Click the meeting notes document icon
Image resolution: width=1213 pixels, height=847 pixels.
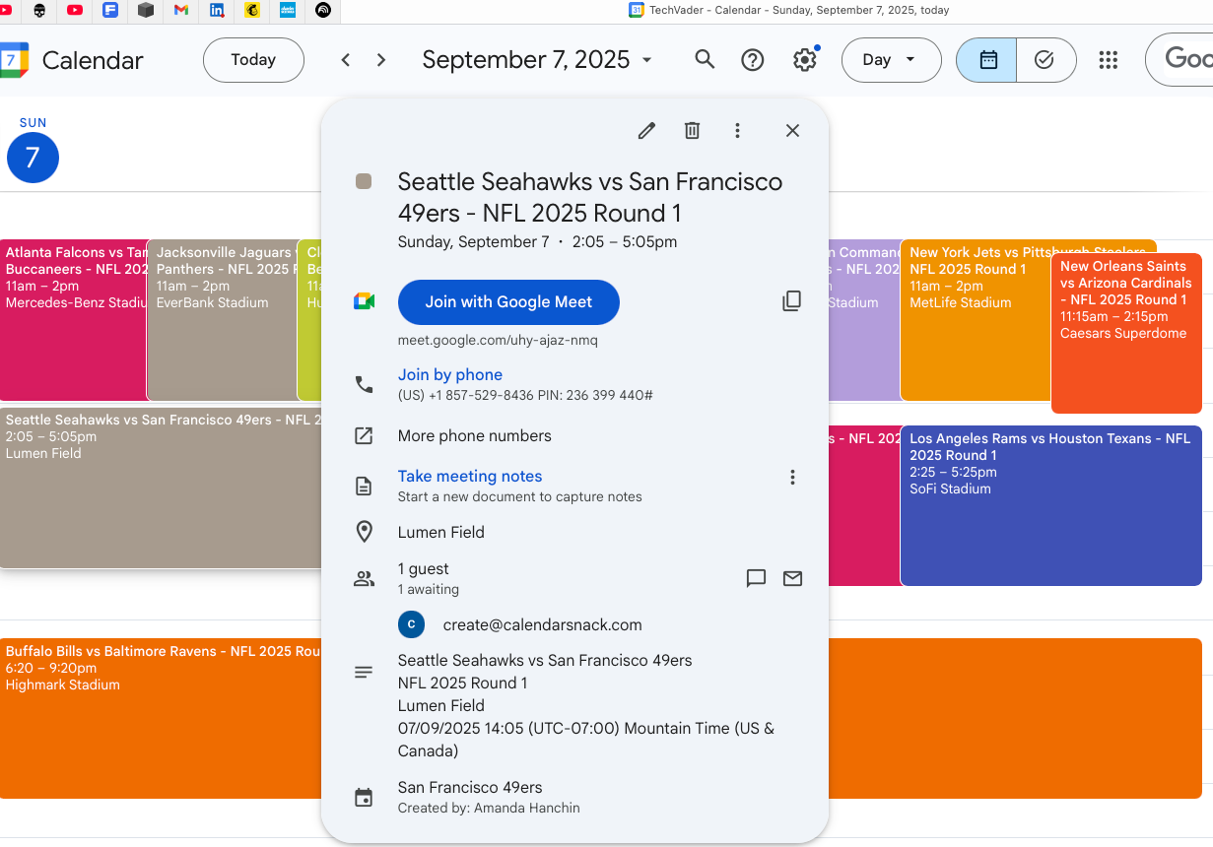coord(364,486)
